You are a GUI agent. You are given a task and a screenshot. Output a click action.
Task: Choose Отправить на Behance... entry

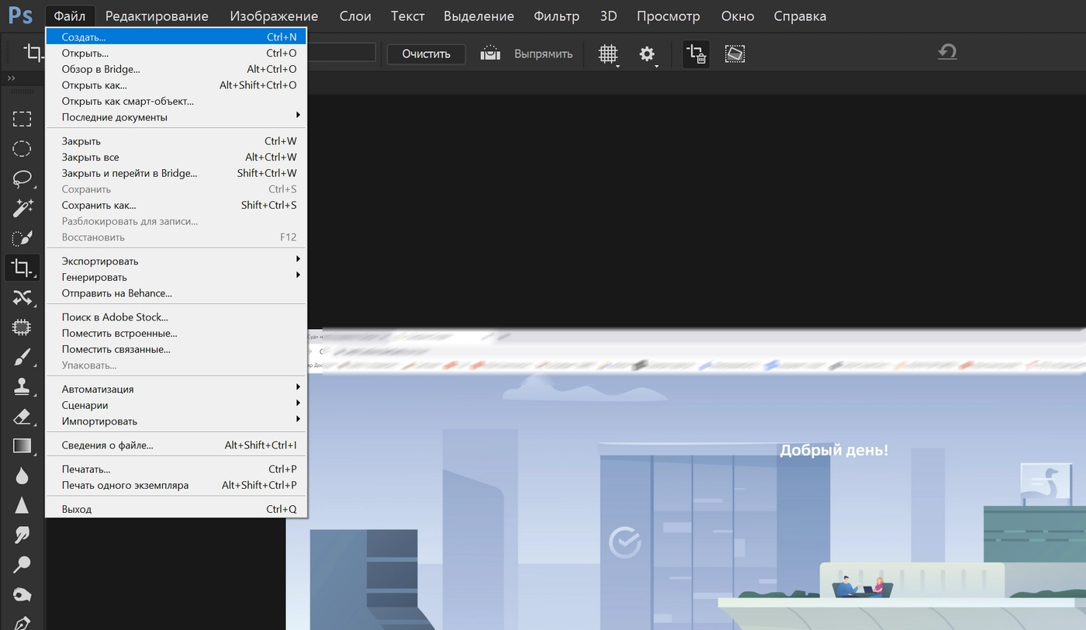(176, 293)
